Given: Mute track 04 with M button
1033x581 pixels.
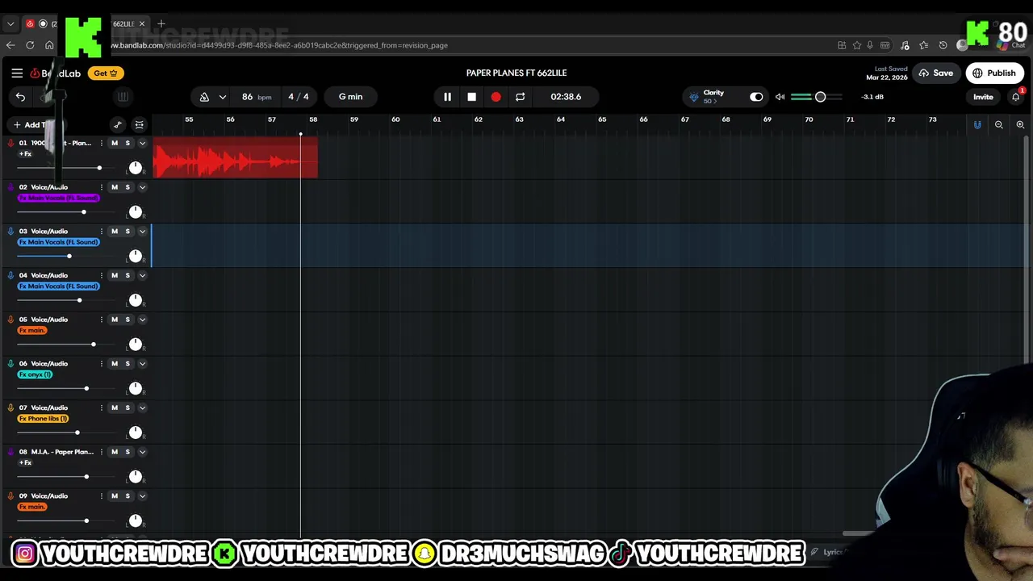Looking at the screenshot, I should click(115, 275).
